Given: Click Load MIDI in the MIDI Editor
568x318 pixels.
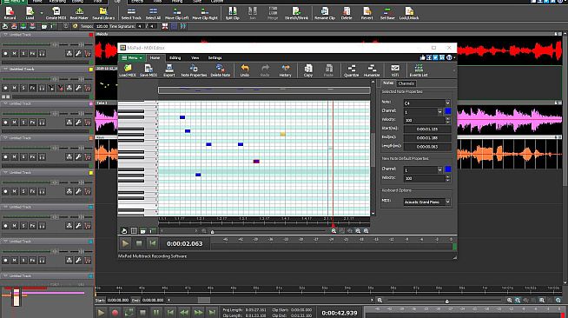Looking at the screenshot, I should (127, 70).
